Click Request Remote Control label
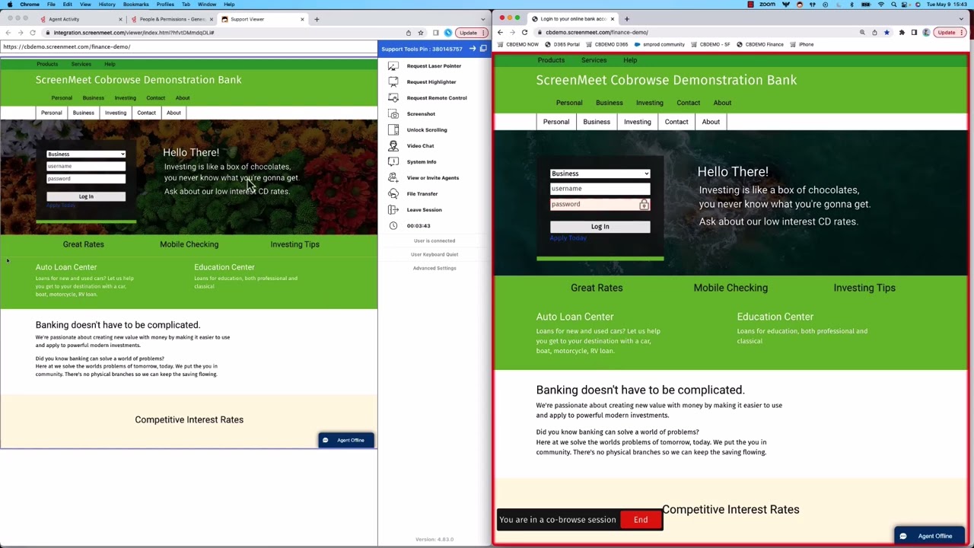The height and width of the screenshot is (548, 974). [x=437, y=97]
